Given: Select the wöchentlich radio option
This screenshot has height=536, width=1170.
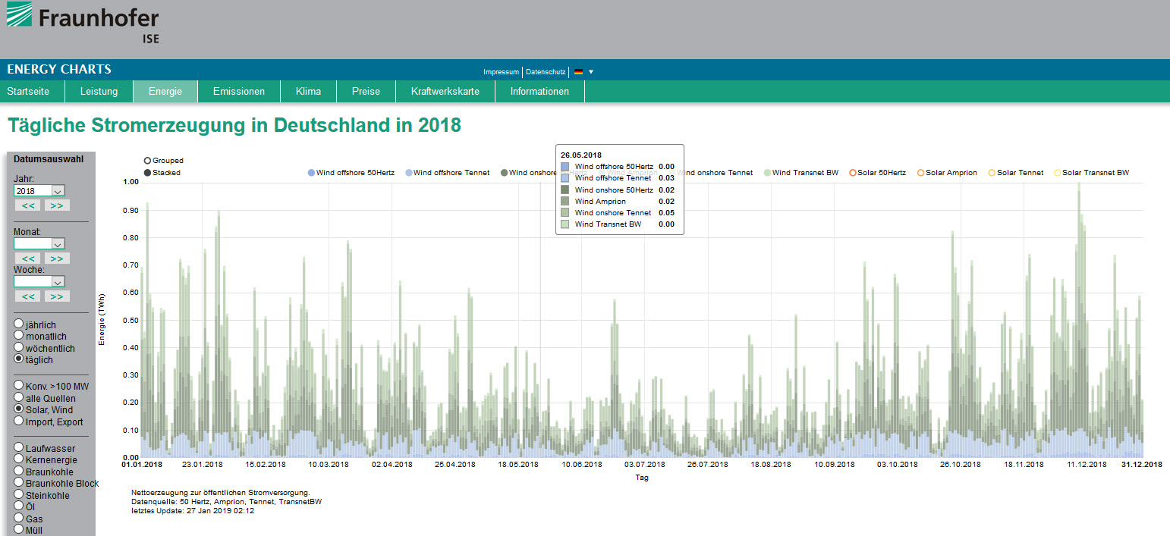Looking at the screenshot, I should [x=19, y=348].
